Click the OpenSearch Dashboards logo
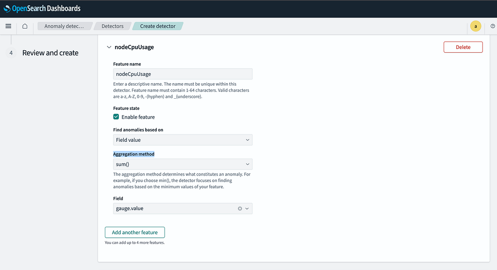 coord(42,9)
